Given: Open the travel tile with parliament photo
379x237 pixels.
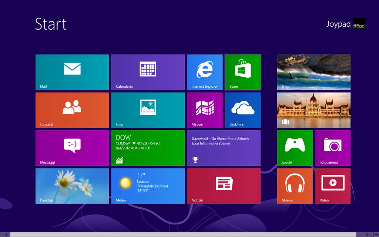Looking at the screenshot, I should pos(314,110).
